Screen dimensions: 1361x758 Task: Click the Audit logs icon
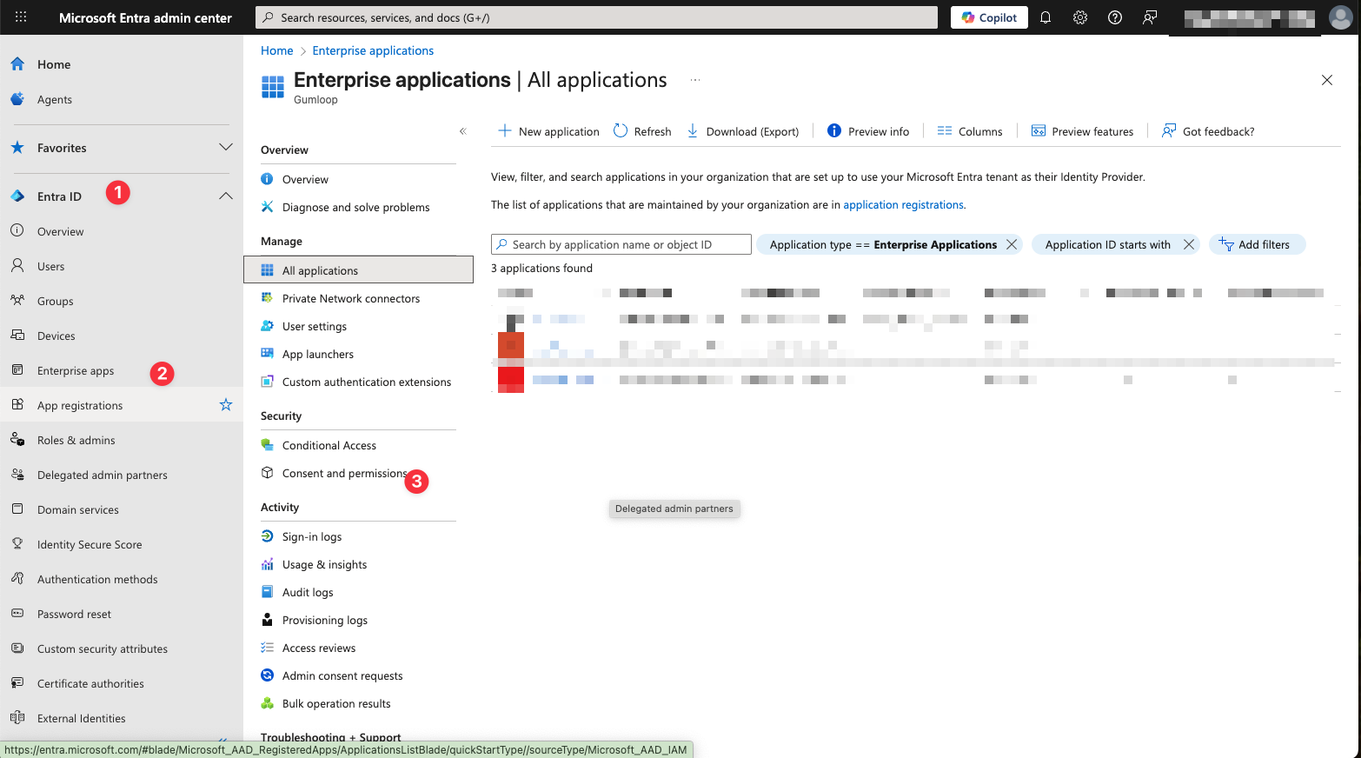tap(268, 592)
